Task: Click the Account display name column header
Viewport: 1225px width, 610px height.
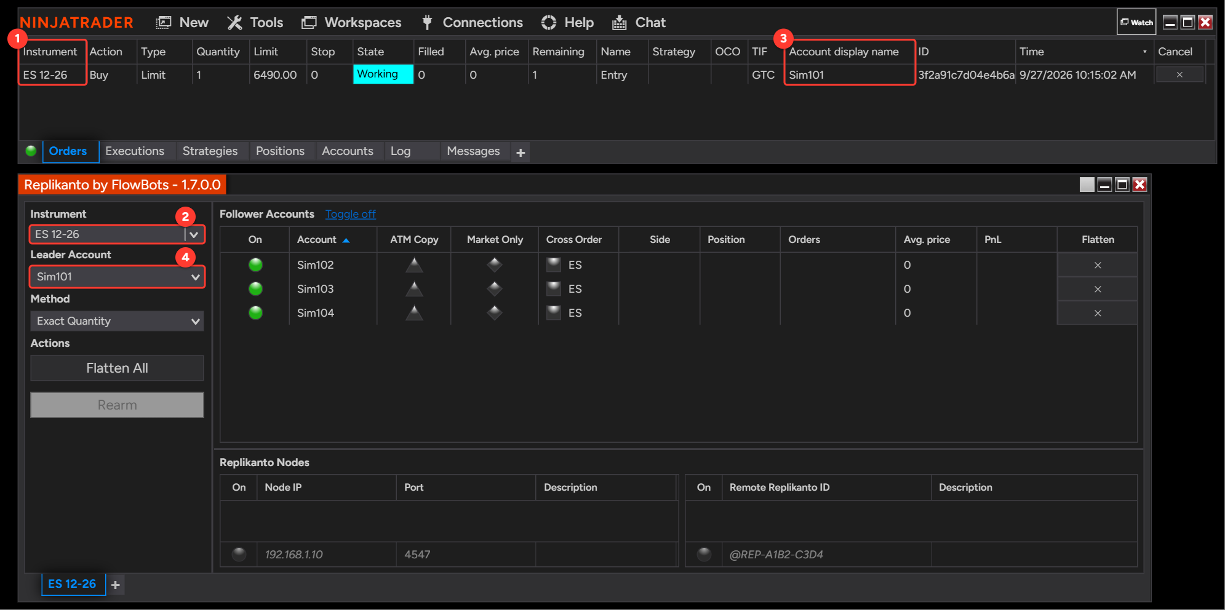Action: click(x=850, y=52)
